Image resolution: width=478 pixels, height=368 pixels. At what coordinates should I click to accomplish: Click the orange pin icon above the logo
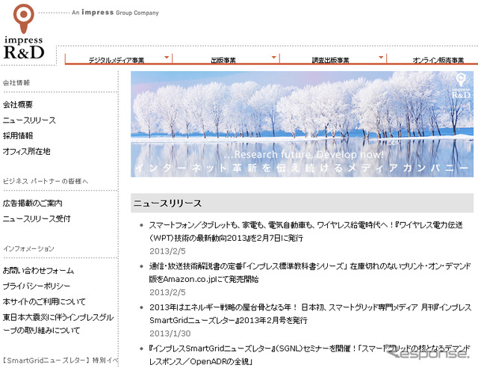point(23,18)
